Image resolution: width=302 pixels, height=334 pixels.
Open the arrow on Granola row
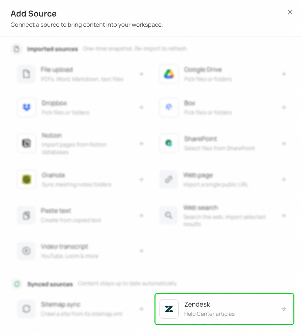pyautogui.click(x=141, y=180)
